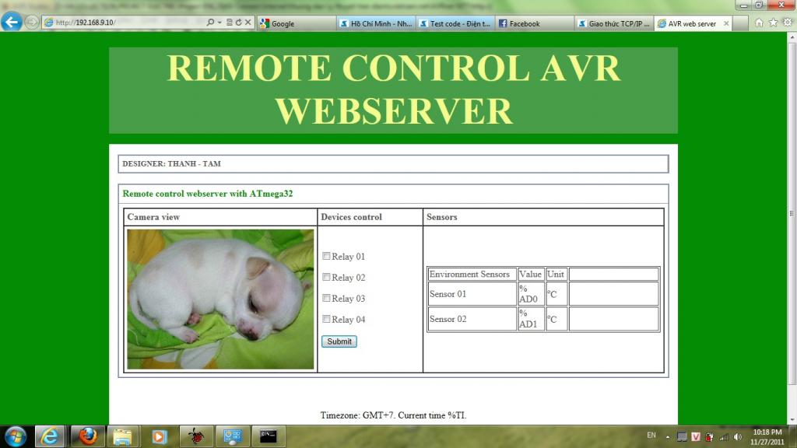This screenshot has width=797, height=448.
Task: Open browser Tools gear icon
Action: tap(788, 23)
